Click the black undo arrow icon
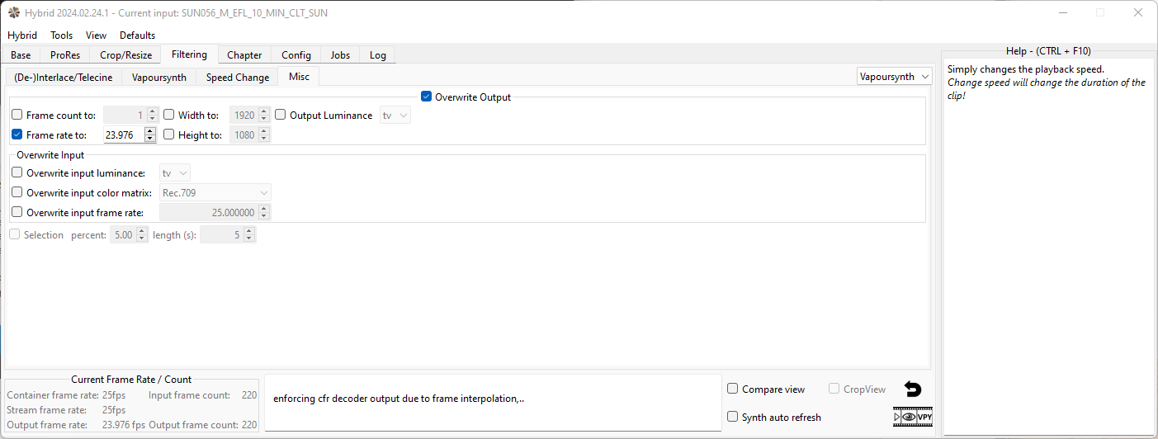 (913, 389)
